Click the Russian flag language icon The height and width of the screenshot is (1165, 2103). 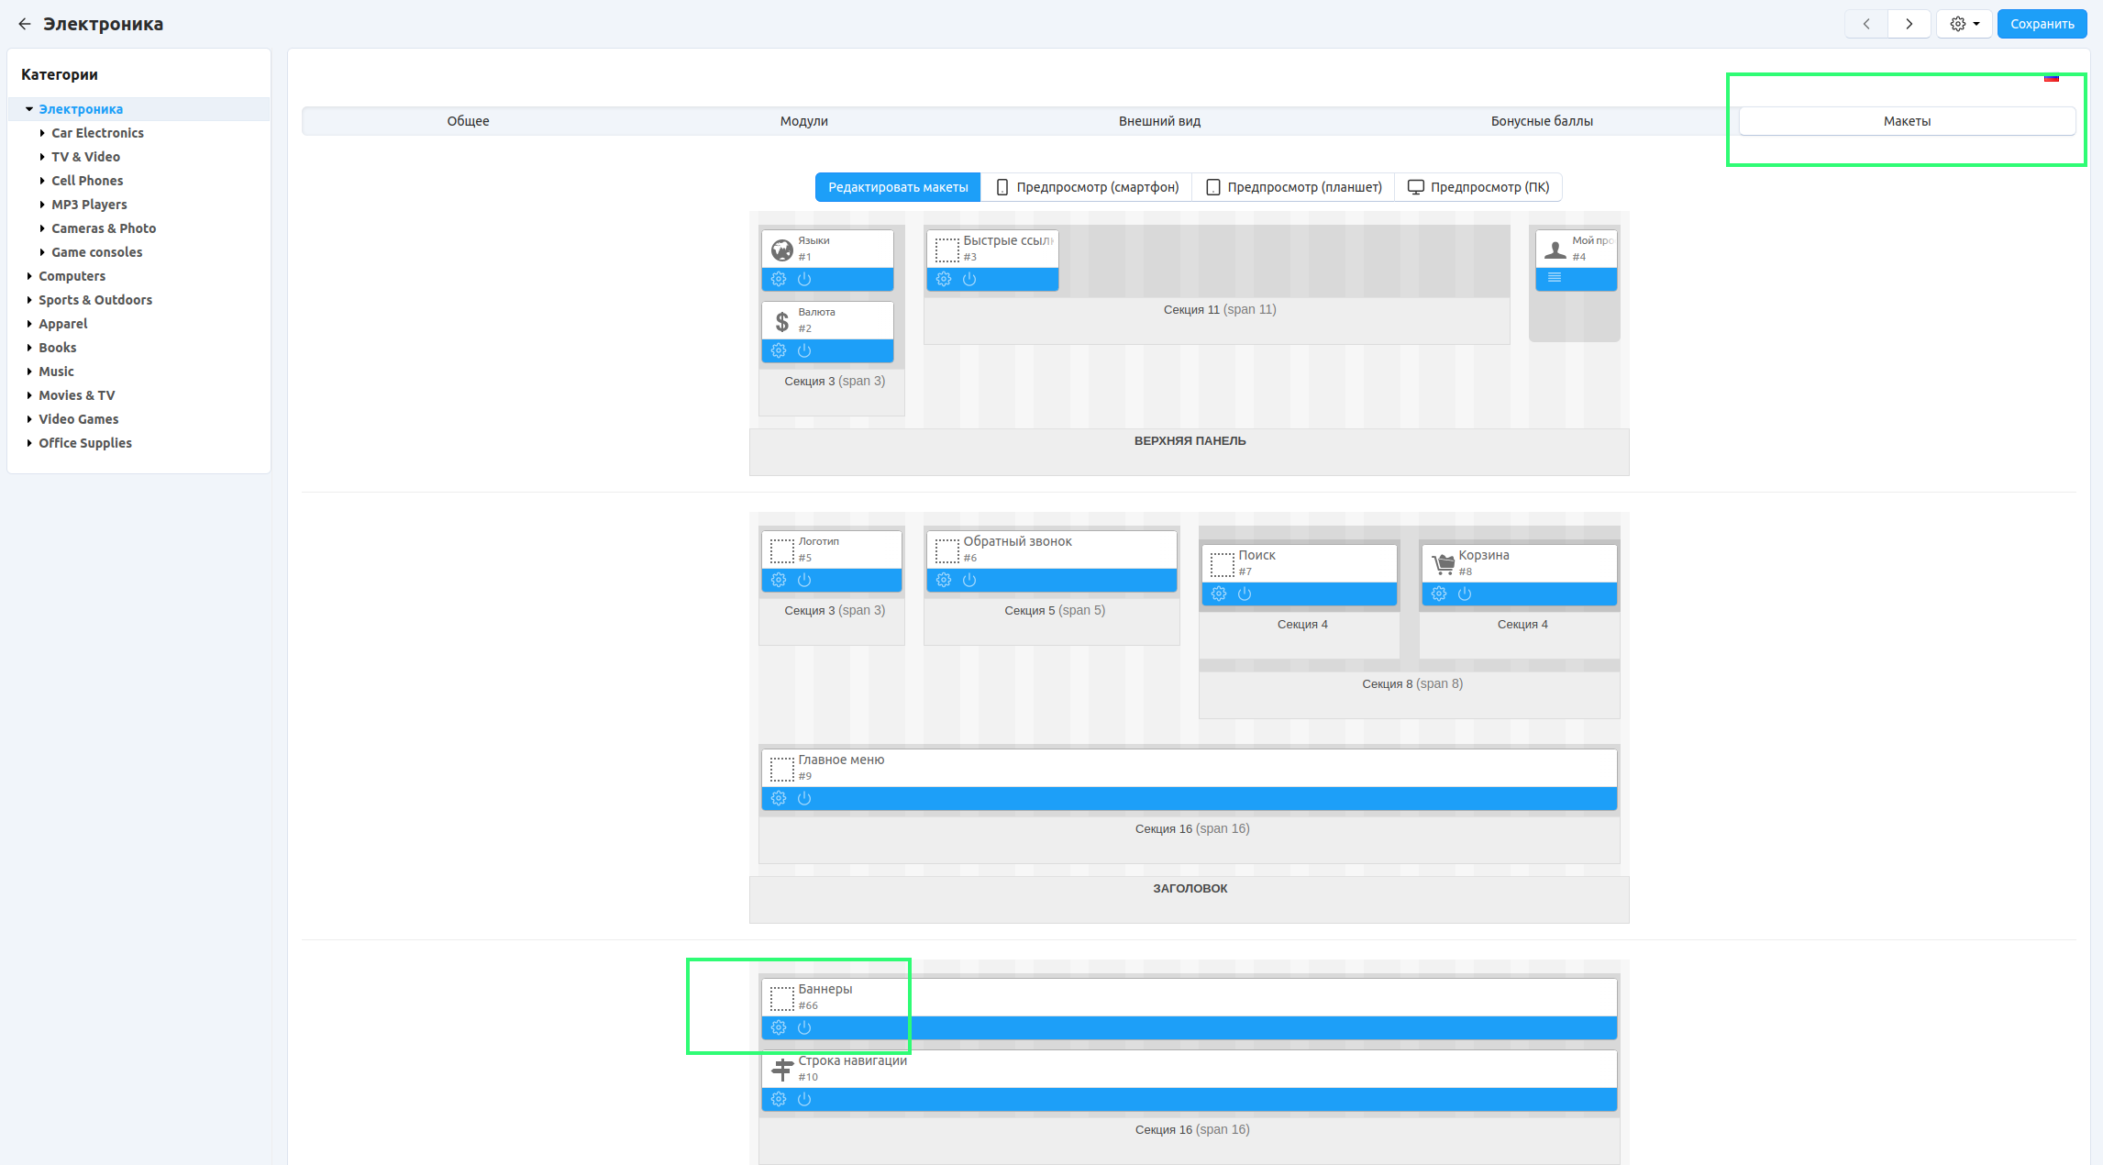coord(2052,78)
